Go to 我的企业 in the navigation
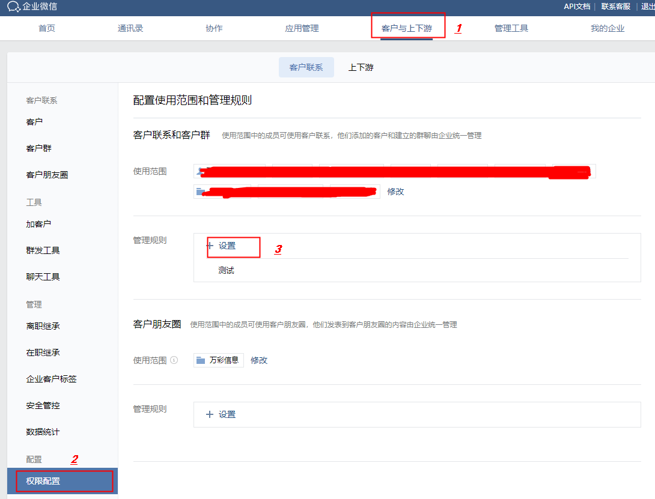This screenshot has height=499, width=655. [x=608, y=28]
